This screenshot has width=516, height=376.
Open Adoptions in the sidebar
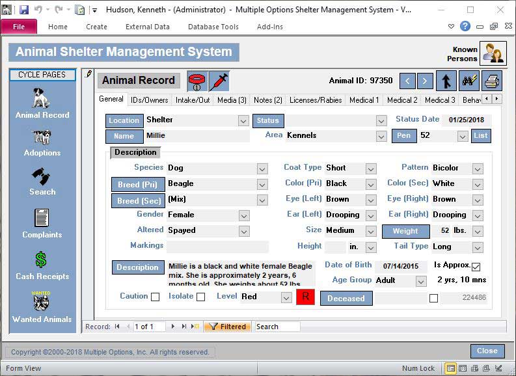(42, 143)
